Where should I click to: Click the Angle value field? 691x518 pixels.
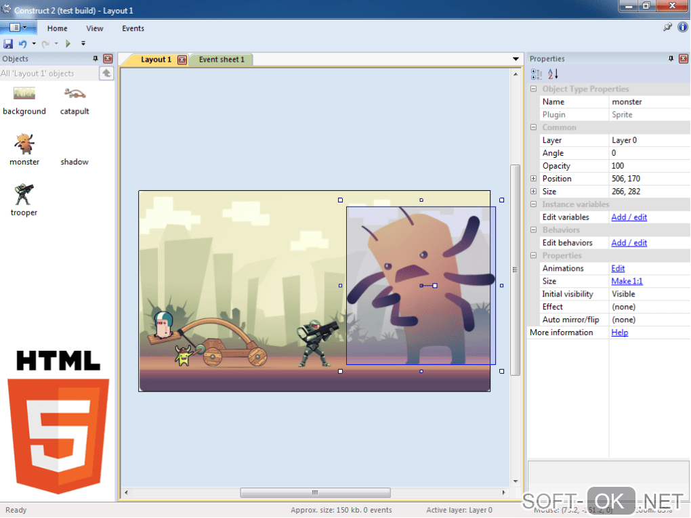coord(649,153)
